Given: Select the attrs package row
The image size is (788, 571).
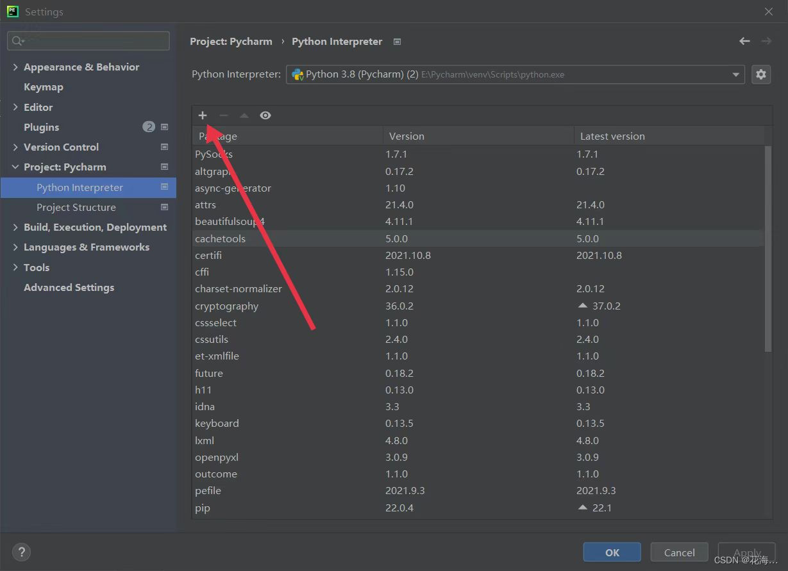Looking at the screenshot, I should (x=478, y=204).
